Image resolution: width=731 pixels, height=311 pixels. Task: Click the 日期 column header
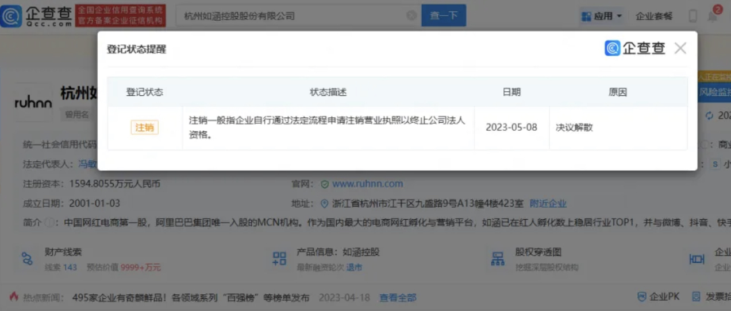(511, 92)
